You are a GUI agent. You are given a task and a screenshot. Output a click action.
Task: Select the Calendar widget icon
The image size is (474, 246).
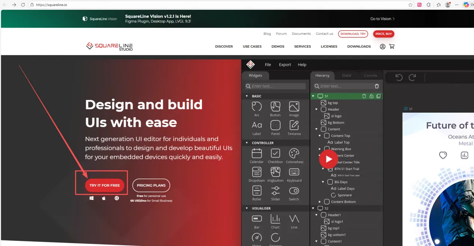click(x=257, y=153)
